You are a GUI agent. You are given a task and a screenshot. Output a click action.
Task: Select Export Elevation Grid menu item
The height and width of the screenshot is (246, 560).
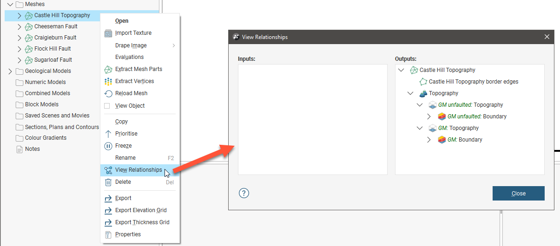(x=141, y=210)
